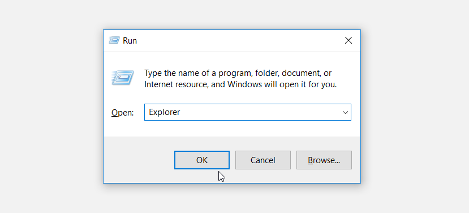
Task: Click the "Type the name of a program" description
Action: (240, 79)
